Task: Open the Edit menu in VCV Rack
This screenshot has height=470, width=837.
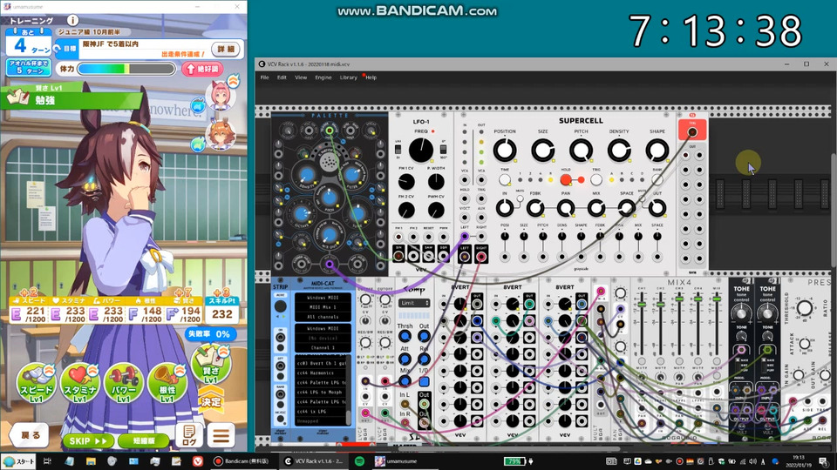Action: click(x=282, y=77)
